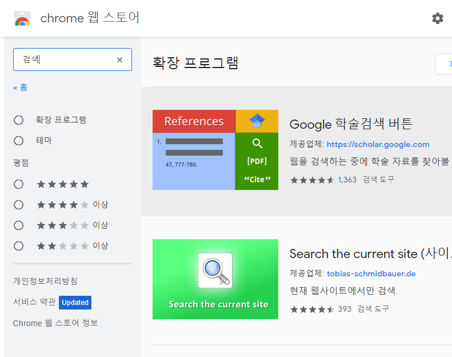Visit the https://scholar.google.com provider link

(x=378, y=144)
